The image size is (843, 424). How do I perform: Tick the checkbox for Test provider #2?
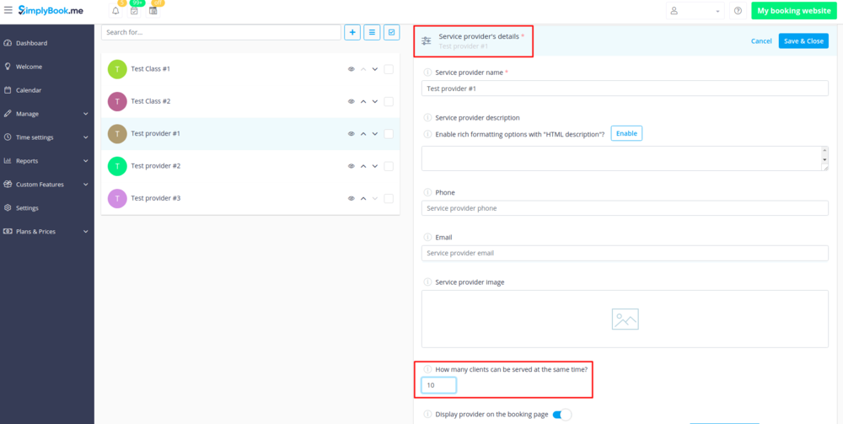coord(389,166)
